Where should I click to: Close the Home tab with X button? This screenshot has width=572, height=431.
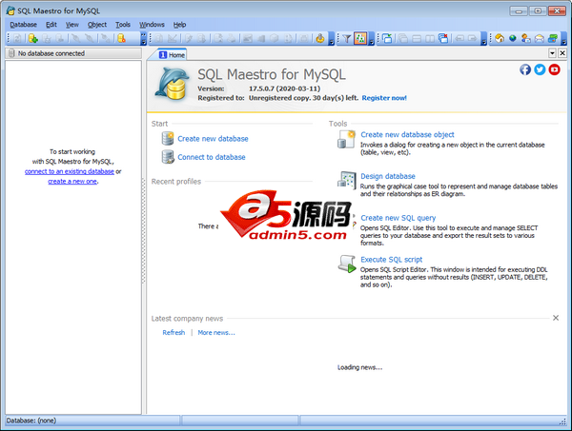562,53
